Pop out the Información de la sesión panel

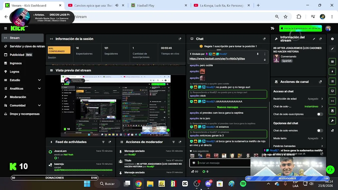[180, 39]
